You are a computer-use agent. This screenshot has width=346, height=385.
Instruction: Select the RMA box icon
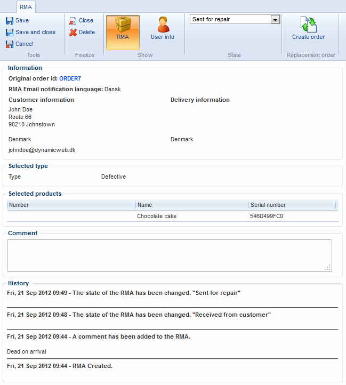coord(123,25)
